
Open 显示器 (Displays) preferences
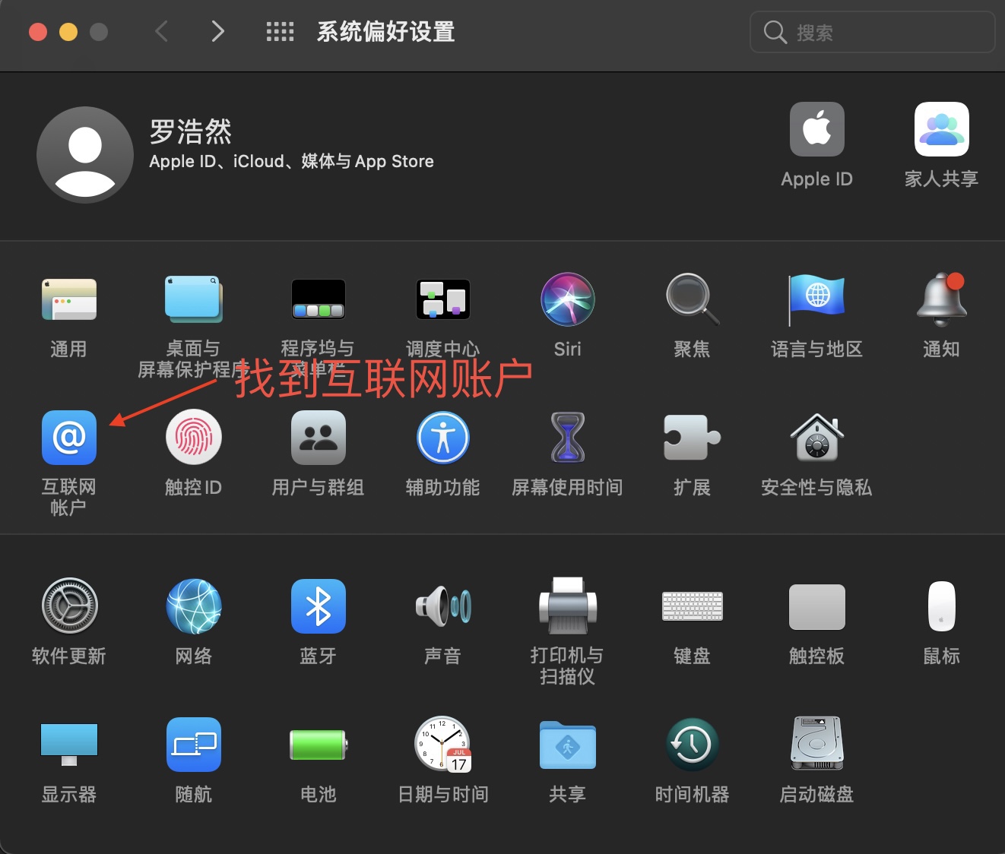click(68, 745)
